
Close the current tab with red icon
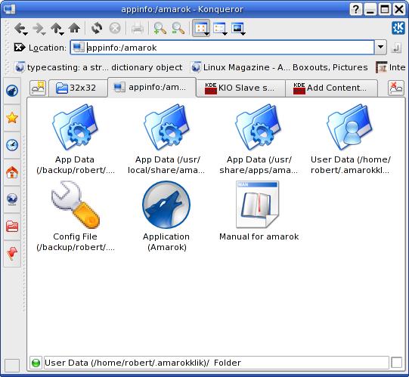[395, 88]
